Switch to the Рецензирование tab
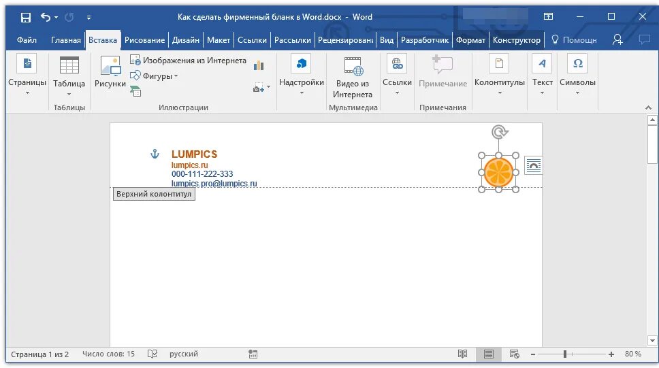This screenshot has width=659, height=368. 345,40
